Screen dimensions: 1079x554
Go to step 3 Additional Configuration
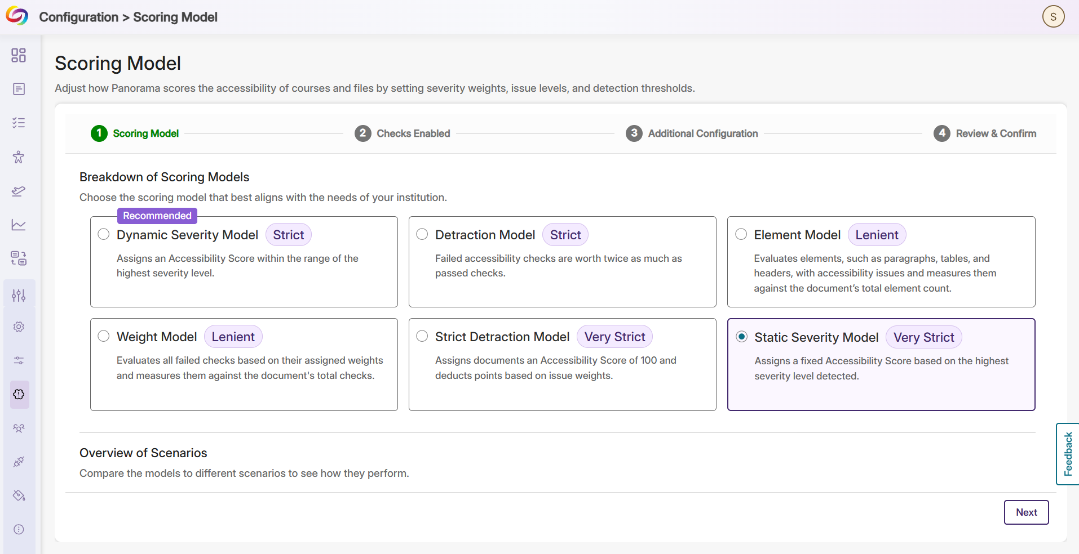(692, 133)
